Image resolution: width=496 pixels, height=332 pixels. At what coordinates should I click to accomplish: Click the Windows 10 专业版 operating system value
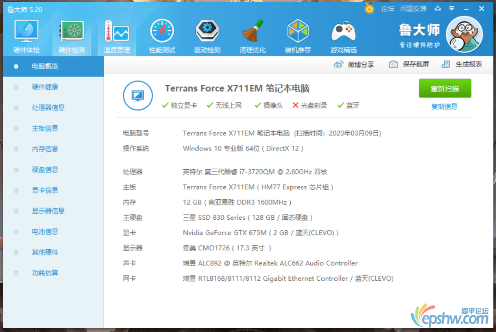click(243, 148)
